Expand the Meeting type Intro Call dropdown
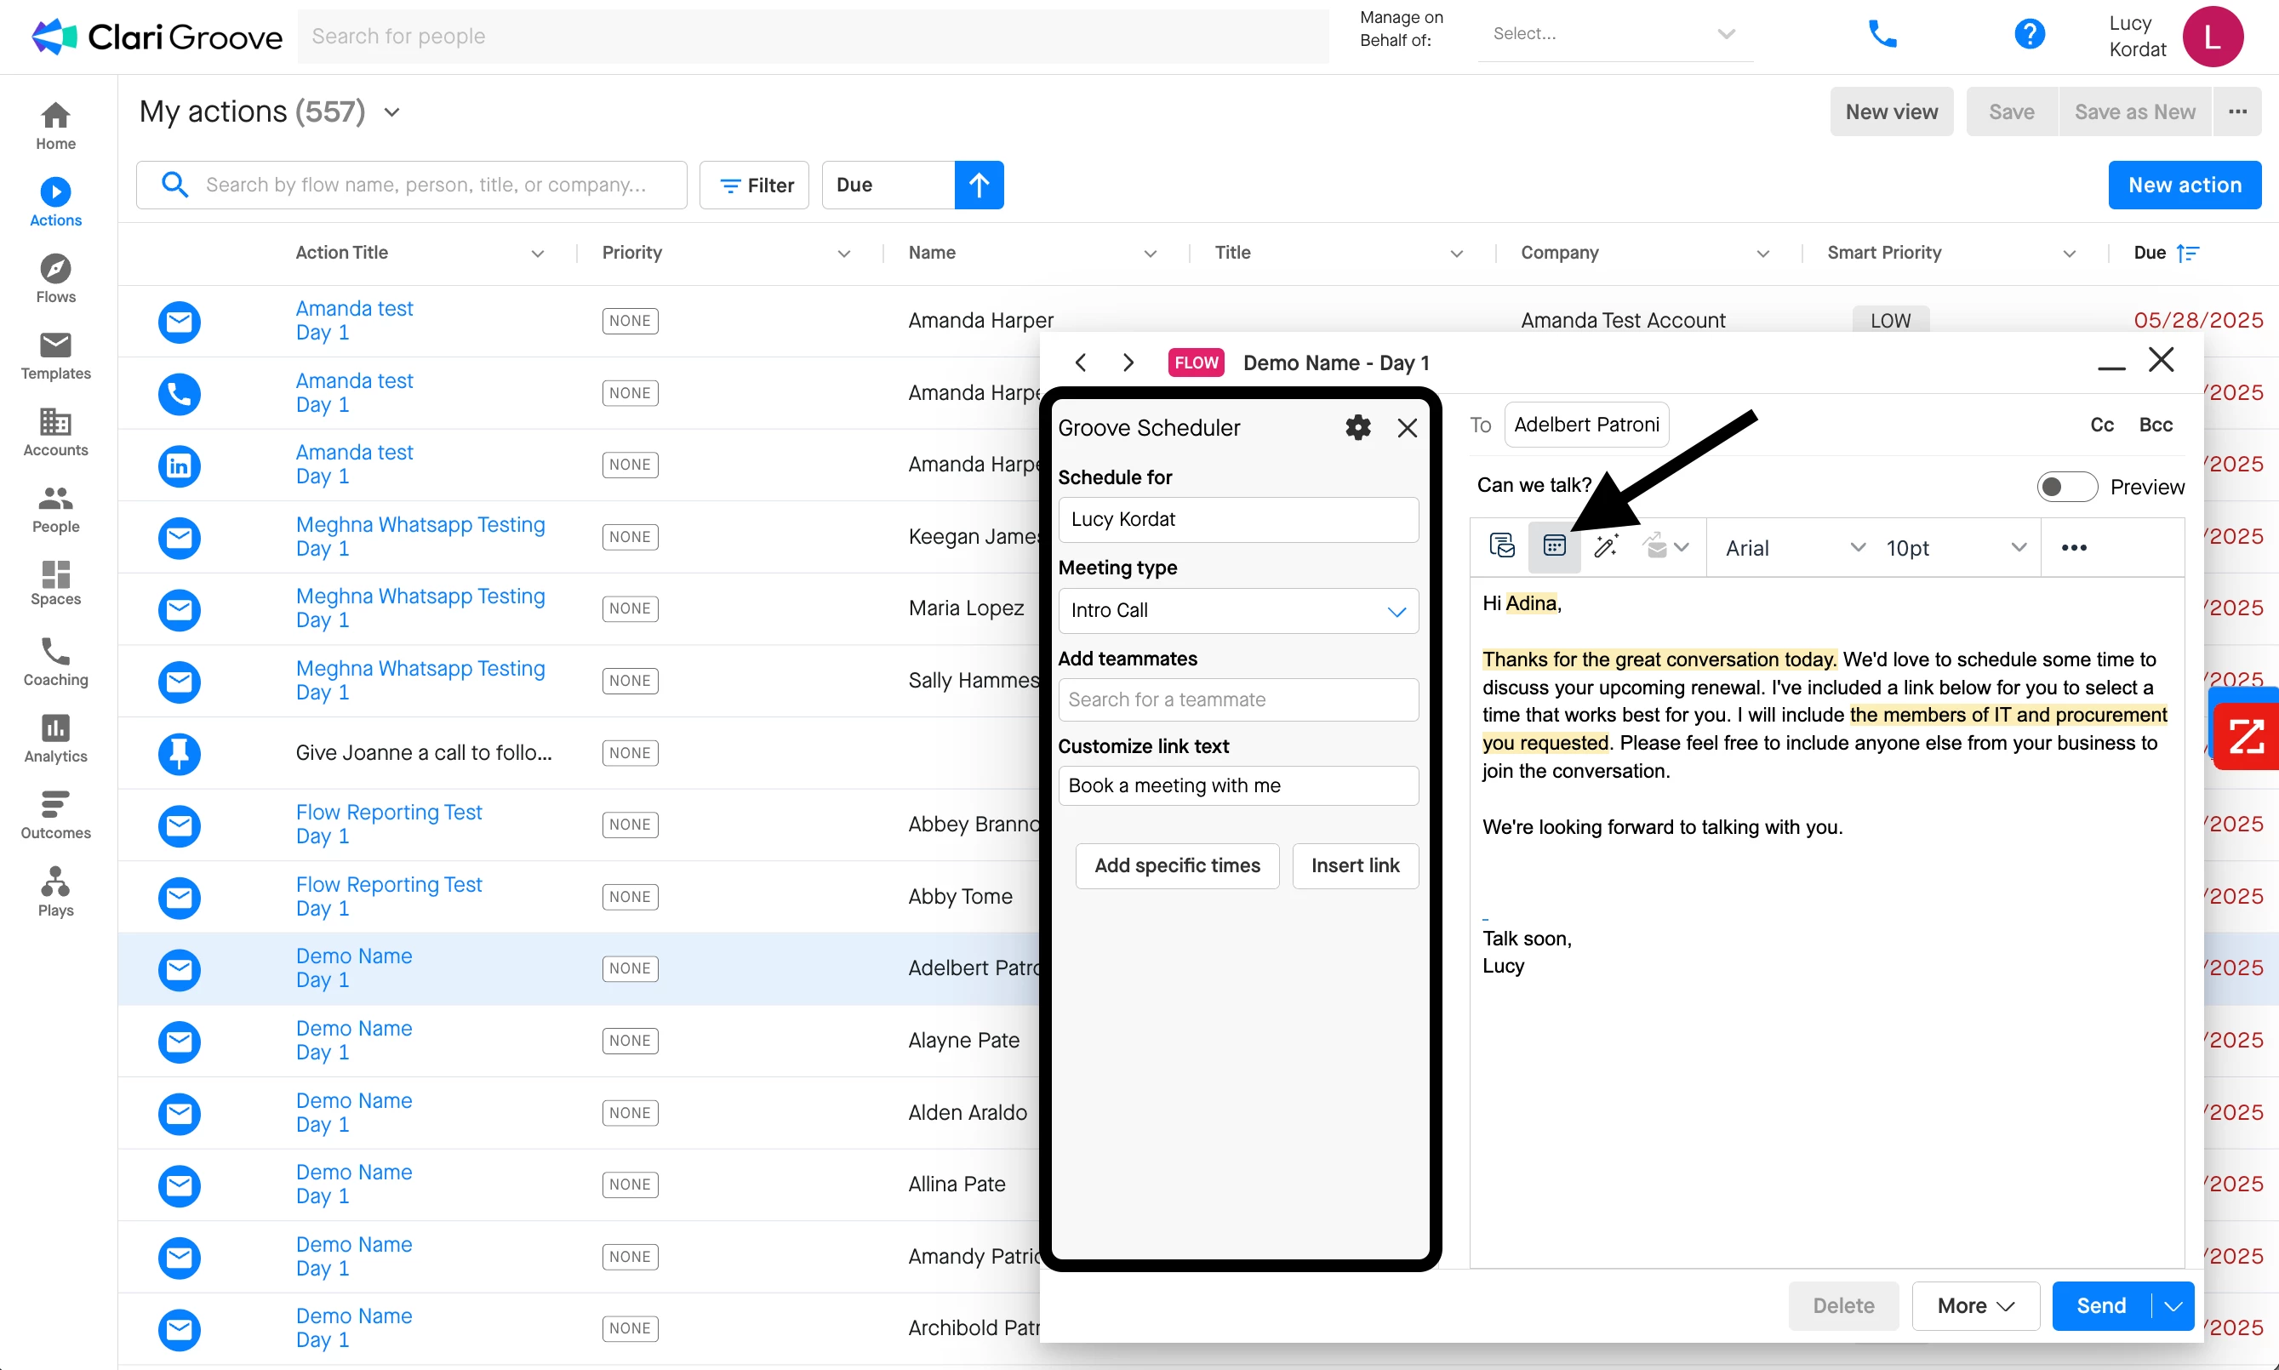Screen dimensions: 2279x1370 pyautogui.click(x=1238, y=610)
